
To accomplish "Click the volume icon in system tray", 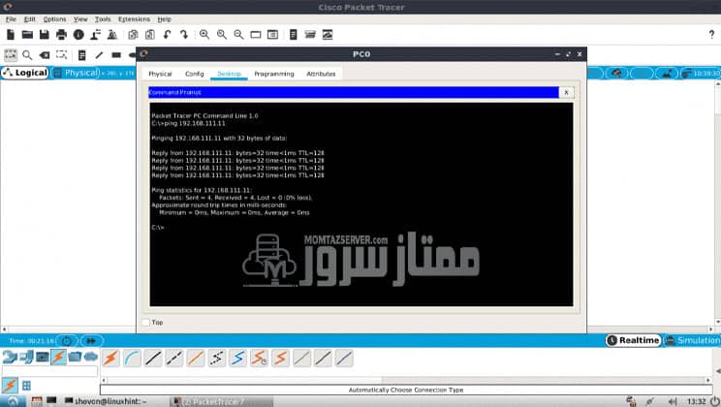I will [x=672, y=401].
